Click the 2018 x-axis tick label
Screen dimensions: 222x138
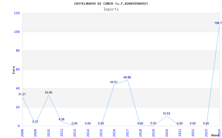click(x=140, y=133)
